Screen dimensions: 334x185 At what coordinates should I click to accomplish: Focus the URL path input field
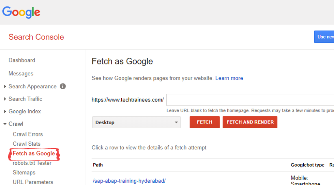(x=250, y=100)
